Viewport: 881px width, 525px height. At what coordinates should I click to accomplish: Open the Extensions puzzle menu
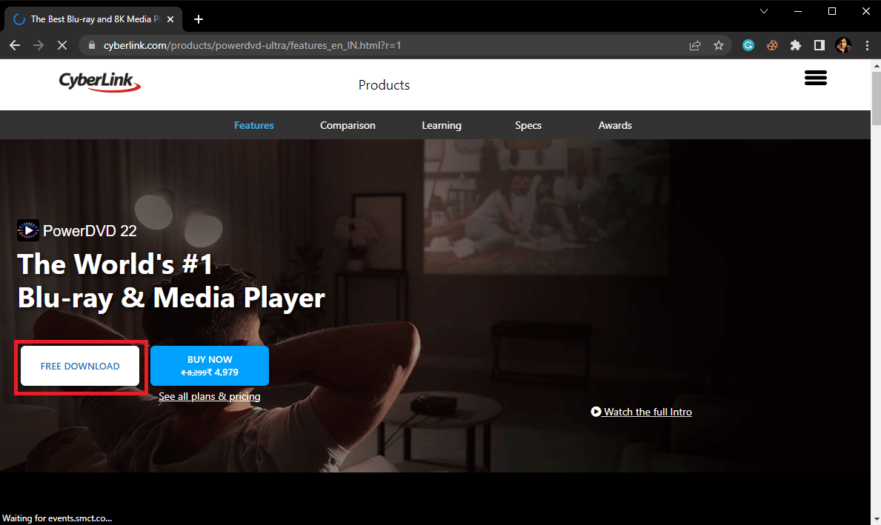coord(796,45)
